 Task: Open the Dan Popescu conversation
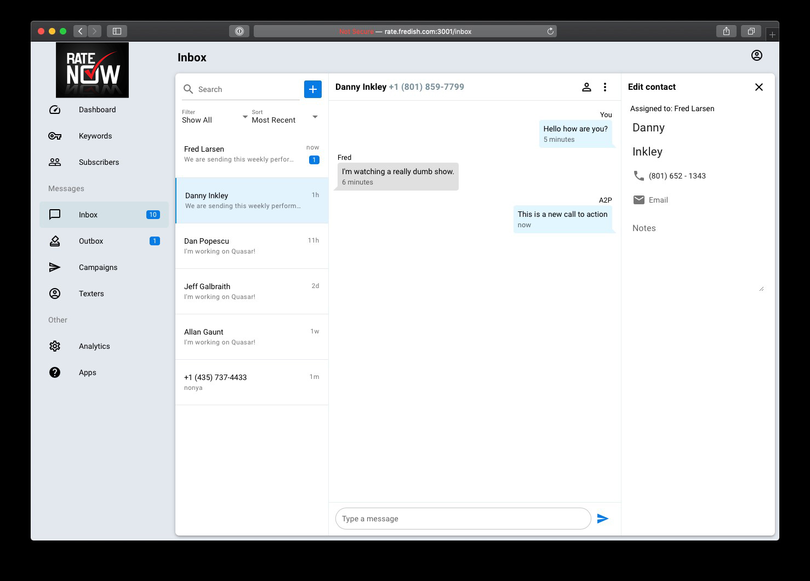[252, 246]
